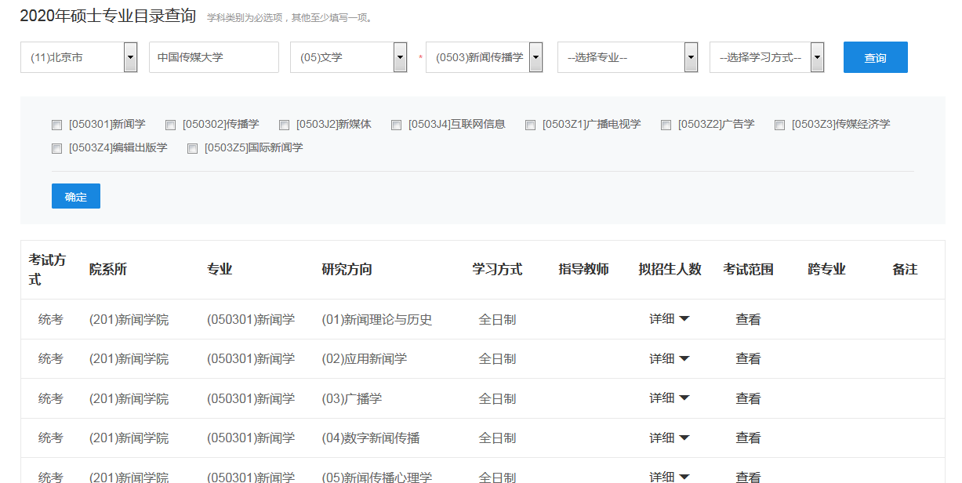This screenshot has width=962, height=483.
Task: Click the 学习方式 column header
Action: [497, 270]
